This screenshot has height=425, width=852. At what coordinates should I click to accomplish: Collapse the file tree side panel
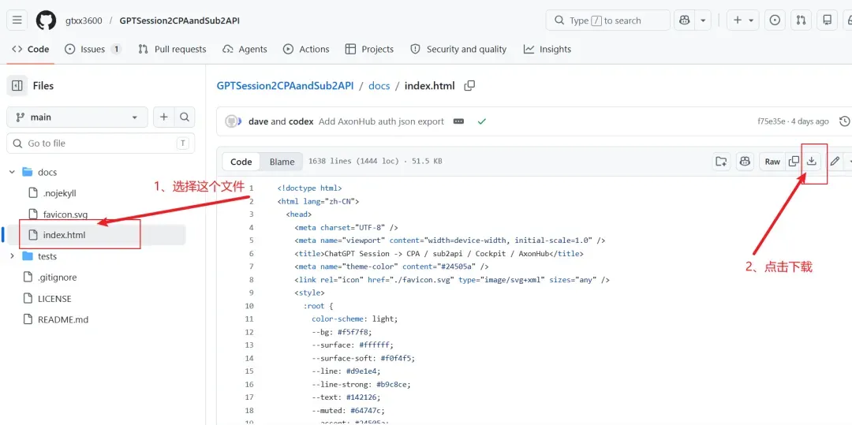coord(17,86)
